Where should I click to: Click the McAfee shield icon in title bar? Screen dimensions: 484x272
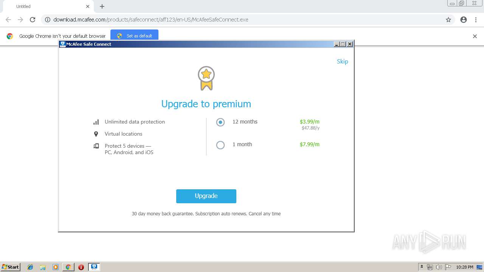point(63,44)
